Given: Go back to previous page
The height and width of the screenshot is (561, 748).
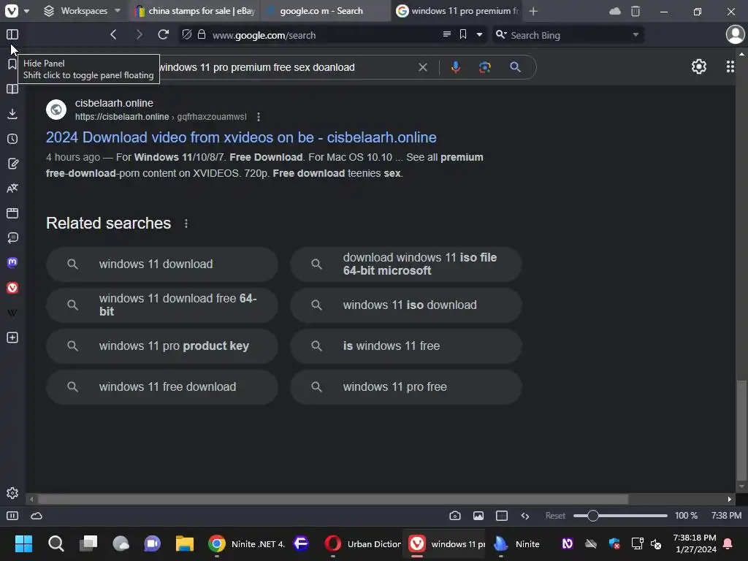Looking at the screenshot, I should pos(113,34).
